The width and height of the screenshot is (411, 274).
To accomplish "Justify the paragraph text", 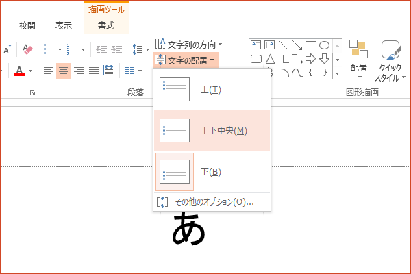I will (94, 71).
